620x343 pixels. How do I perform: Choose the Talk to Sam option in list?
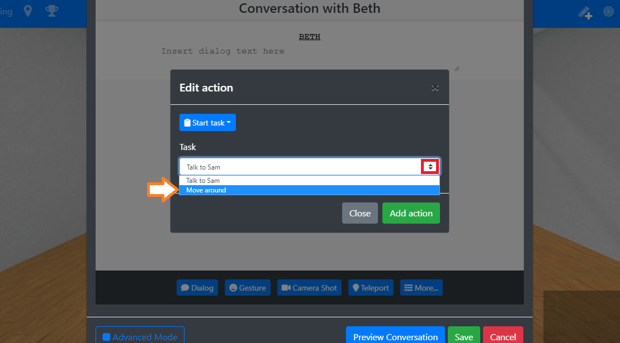309,181
